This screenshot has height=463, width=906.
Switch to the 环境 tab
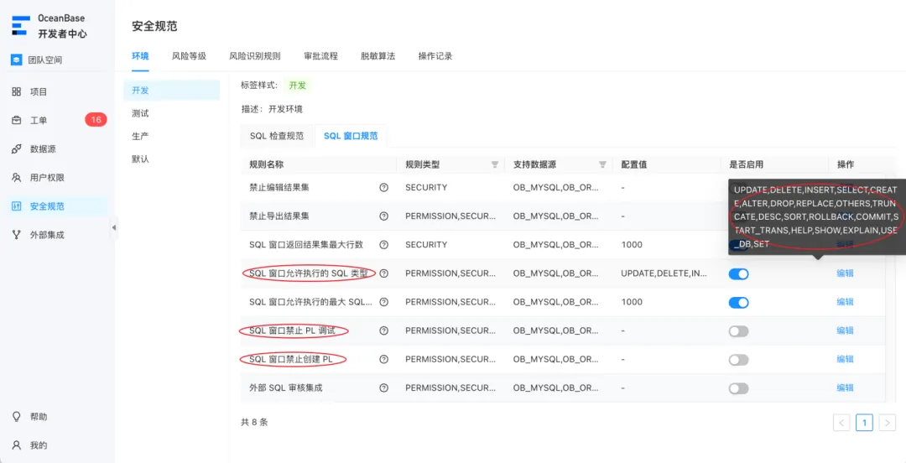[x=140, y=56]
